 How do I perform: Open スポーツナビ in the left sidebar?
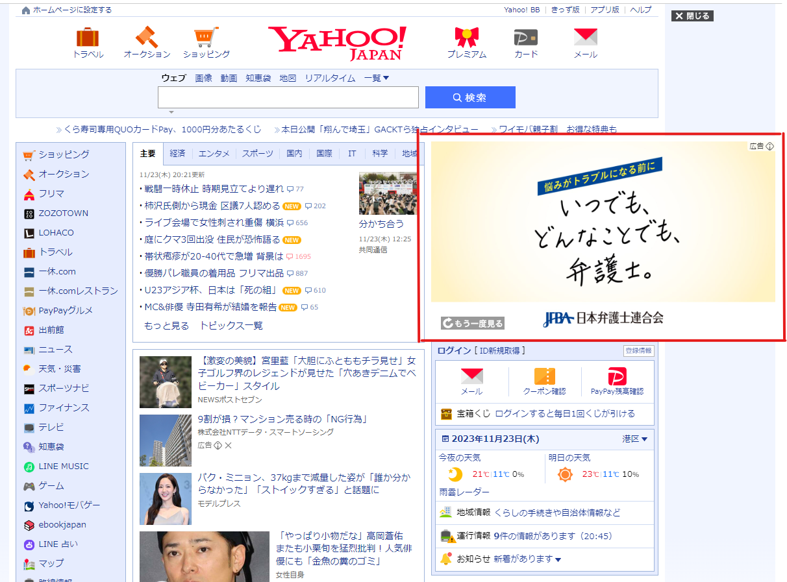tap(64, 388)
